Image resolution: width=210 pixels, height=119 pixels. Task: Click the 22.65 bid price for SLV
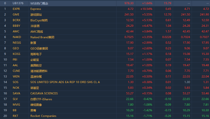coord(186,99)
